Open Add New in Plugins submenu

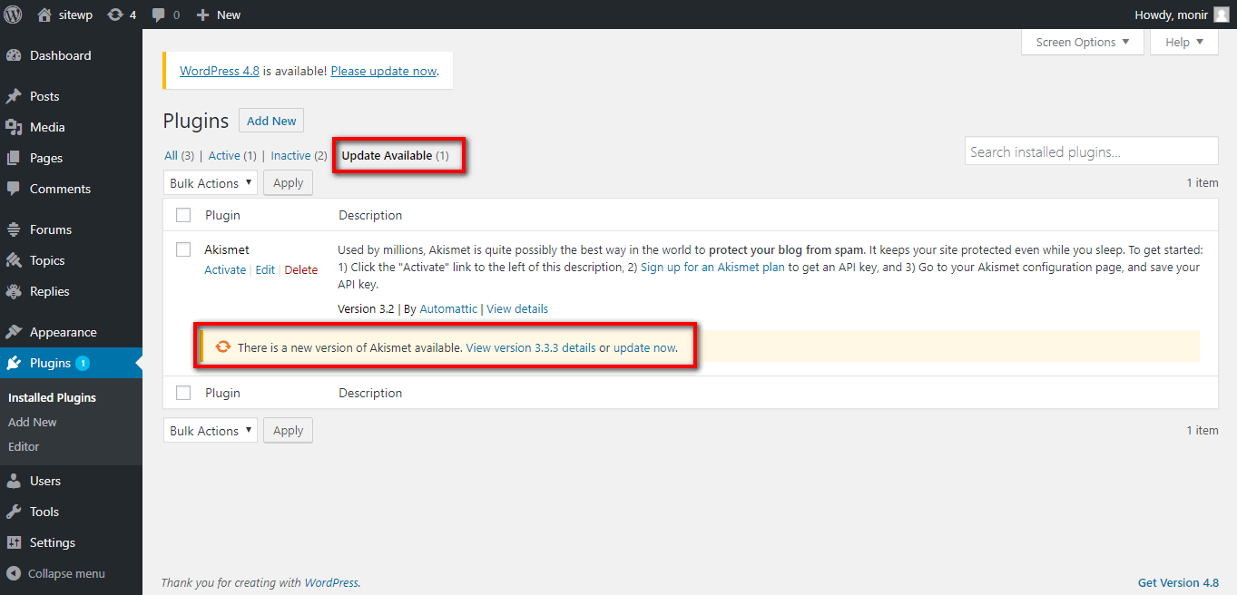[x=33, y=422]
